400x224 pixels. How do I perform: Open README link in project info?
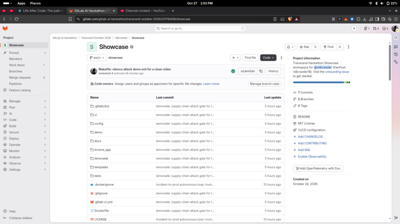(304, 117)
